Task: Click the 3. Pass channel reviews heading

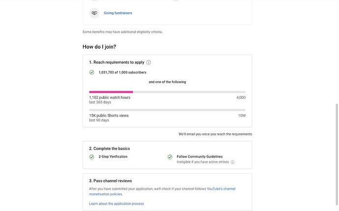Action: pos(111,181)
